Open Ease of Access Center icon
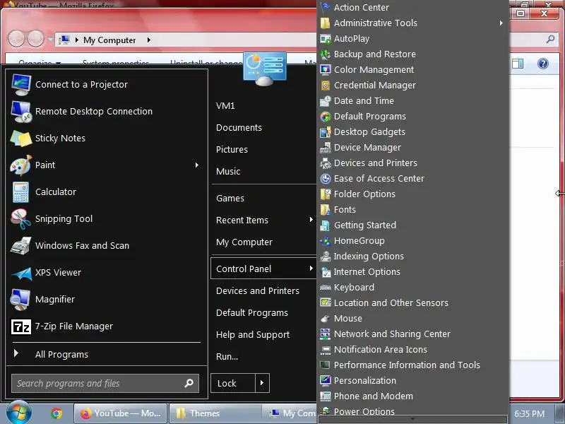This screenshot has width=565, height=424. (326, 179)
